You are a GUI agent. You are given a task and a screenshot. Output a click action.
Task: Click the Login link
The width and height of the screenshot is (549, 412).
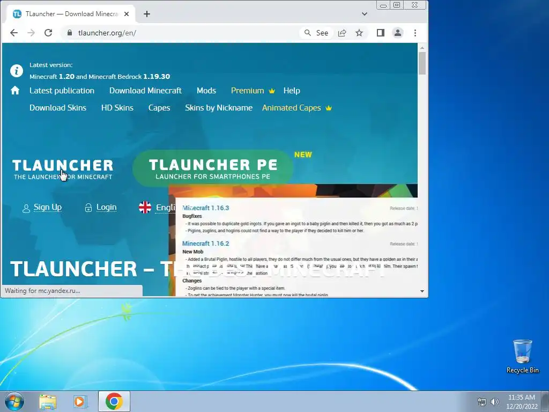pos(107,207)
